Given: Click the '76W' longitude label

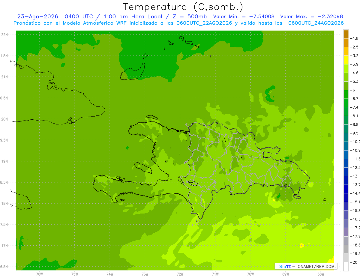Looking at the screenshot, I should pos(39,274).
